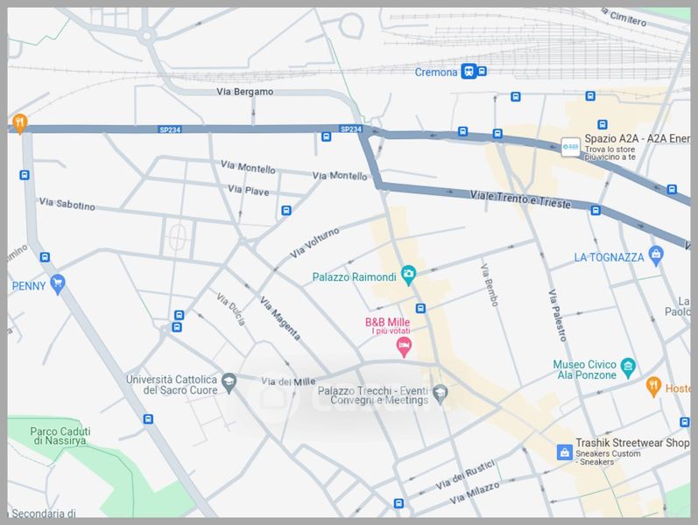Click the B&B Mille hotel bed icon
Viewport: 698px width, 525px height.
pos(404,348)
